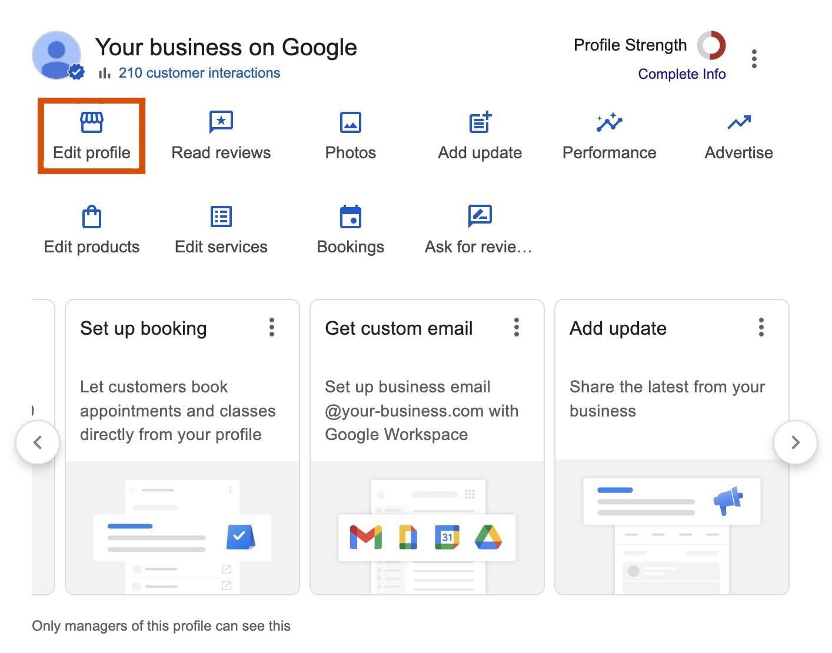Click the Profile Strength ring indicator
This screenshot has height=653, width=832.
point(711,45)
